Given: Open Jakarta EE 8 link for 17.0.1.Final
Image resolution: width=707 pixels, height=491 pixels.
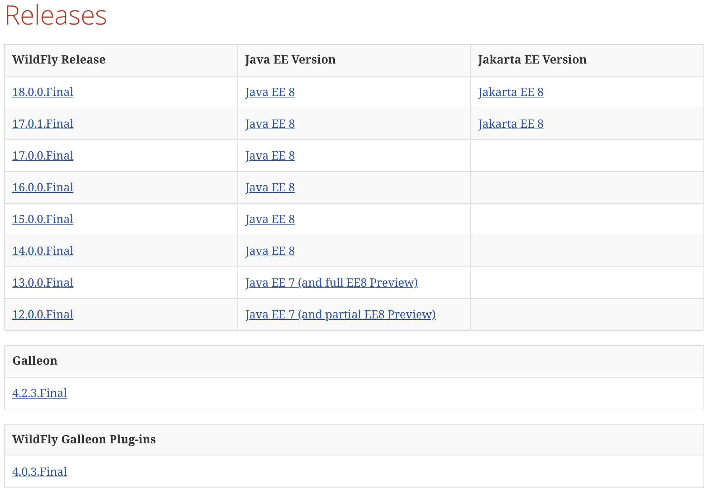Looking at the screenshot, I should pyautogui.click(x=511, y=124).
